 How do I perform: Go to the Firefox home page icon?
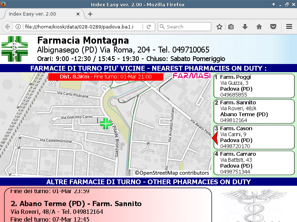259,27
